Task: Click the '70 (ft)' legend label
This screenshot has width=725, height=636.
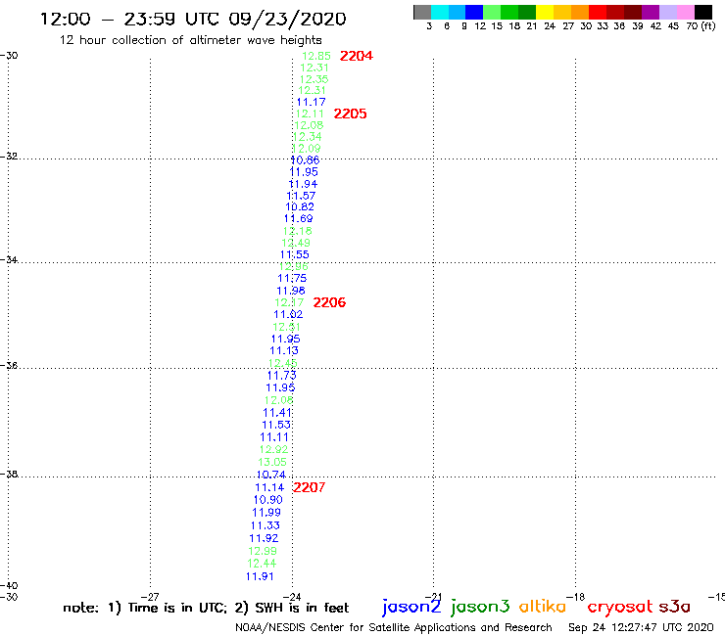Action: 701,26
